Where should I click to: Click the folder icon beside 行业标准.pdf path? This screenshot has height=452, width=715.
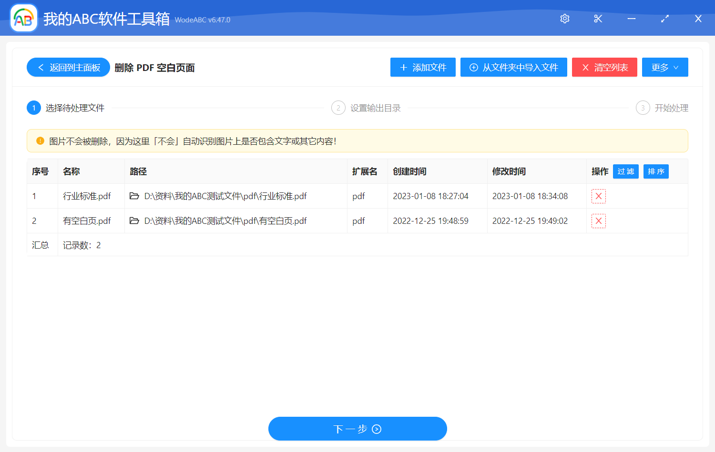(134, 196)
